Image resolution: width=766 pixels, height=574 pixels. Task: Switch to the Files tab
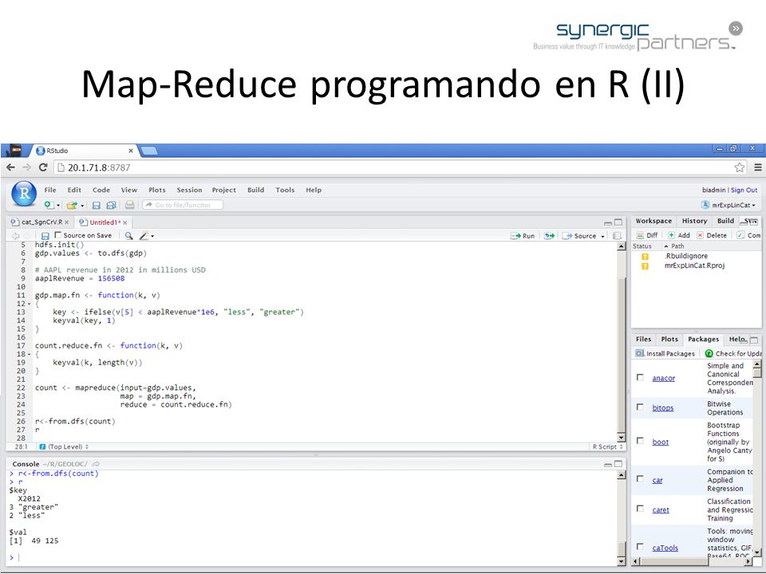point(643,340)
